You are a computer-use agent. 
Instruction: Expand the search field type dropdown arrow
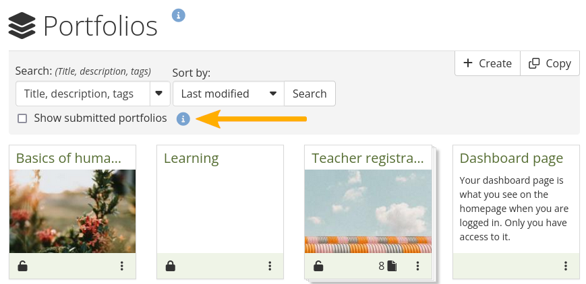(159, 94)
